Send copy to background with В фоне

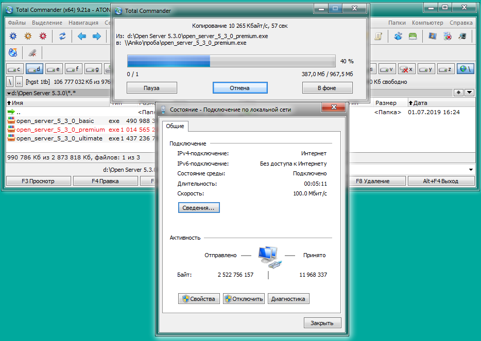tap(328, 87)
